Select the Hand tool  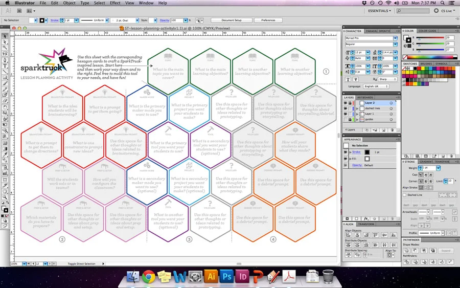pos(5,191)
